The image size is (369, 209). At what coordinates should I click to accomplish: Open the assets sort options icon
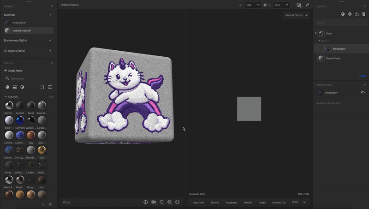(x=42, y=87)
